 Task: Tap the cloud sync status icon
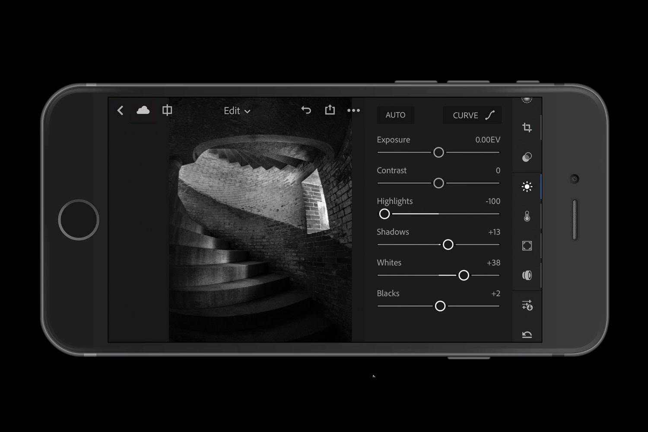(x=143, y=111)
